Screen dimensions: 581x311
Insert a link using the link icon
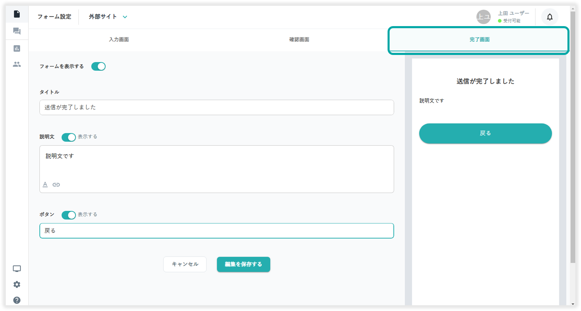point(56,184)
